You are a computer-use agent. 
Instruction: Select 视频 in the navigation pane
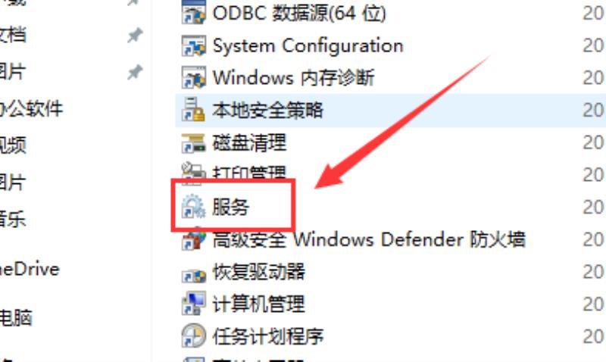(x=13, y=145)
